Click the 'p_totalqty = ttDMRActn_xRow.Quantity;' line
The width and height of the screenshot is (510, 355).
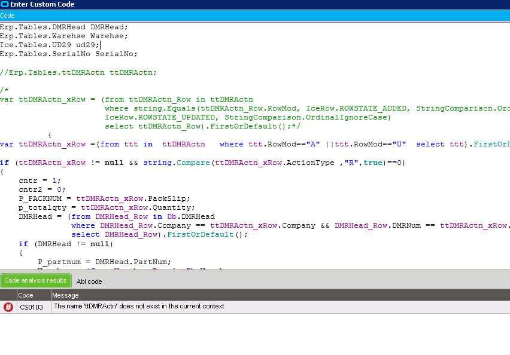pyautogui.click(x=107, y=207)
